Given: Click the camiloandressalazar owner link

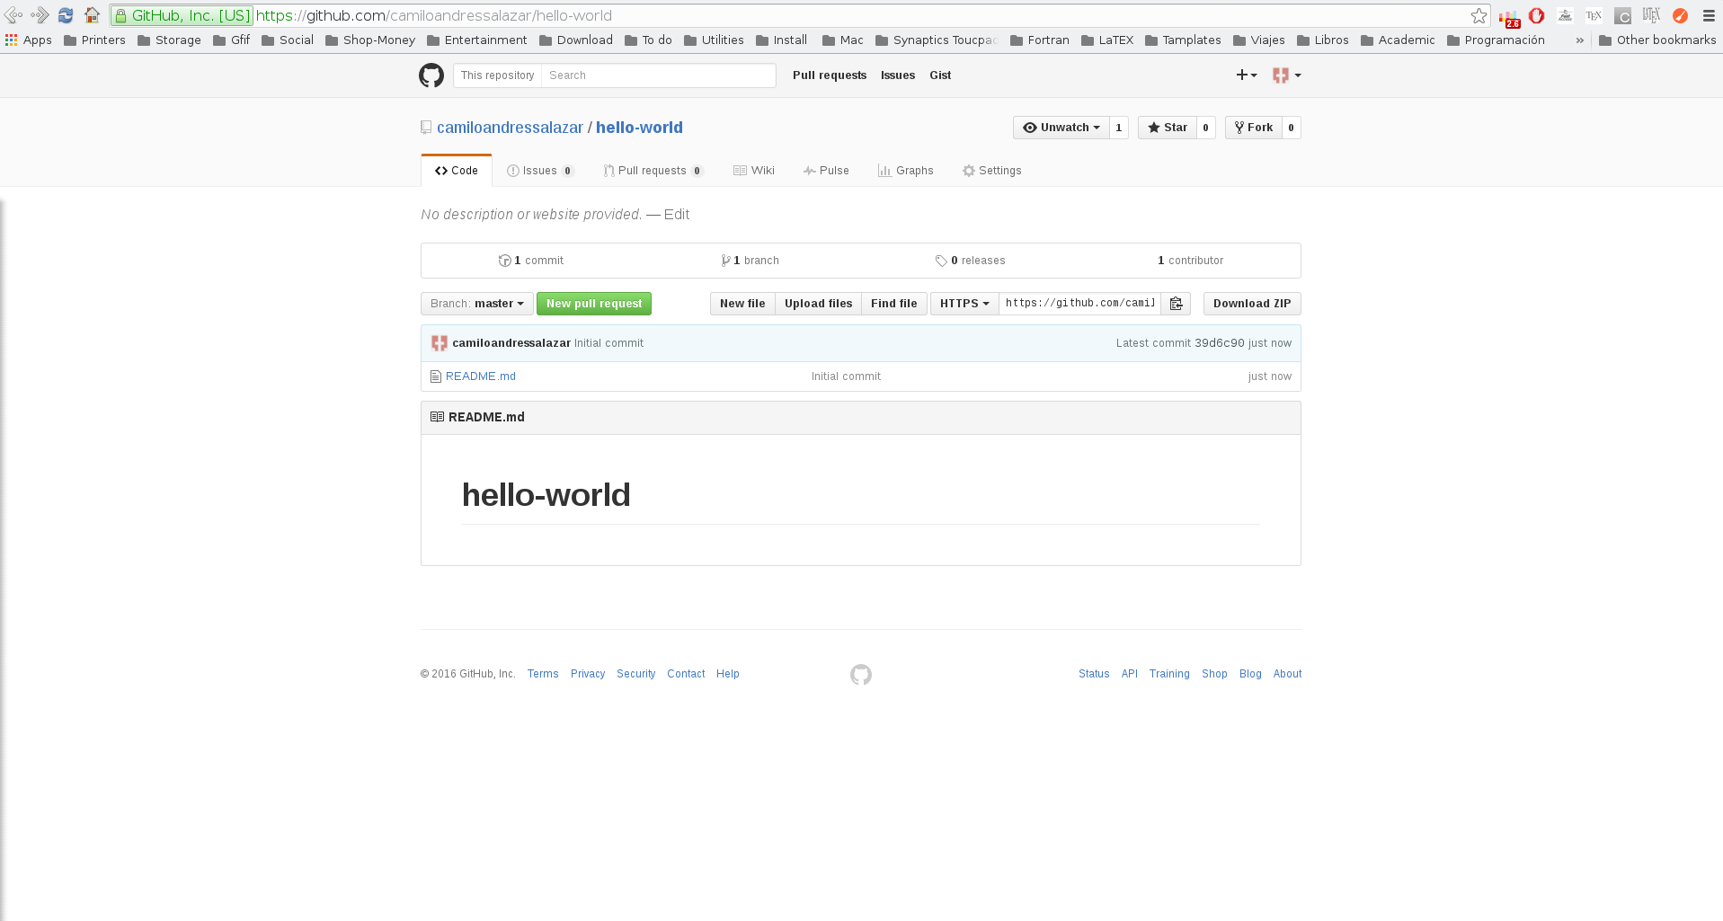Looking at the screenshot, I should (510, 128).
